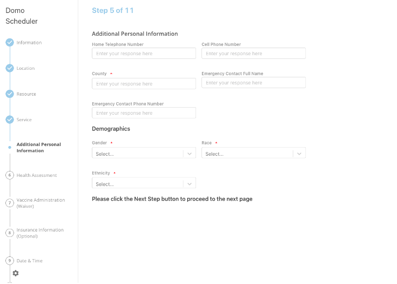Select the step 9 circle icon
The image size is (397, 284).
point(10,261)
